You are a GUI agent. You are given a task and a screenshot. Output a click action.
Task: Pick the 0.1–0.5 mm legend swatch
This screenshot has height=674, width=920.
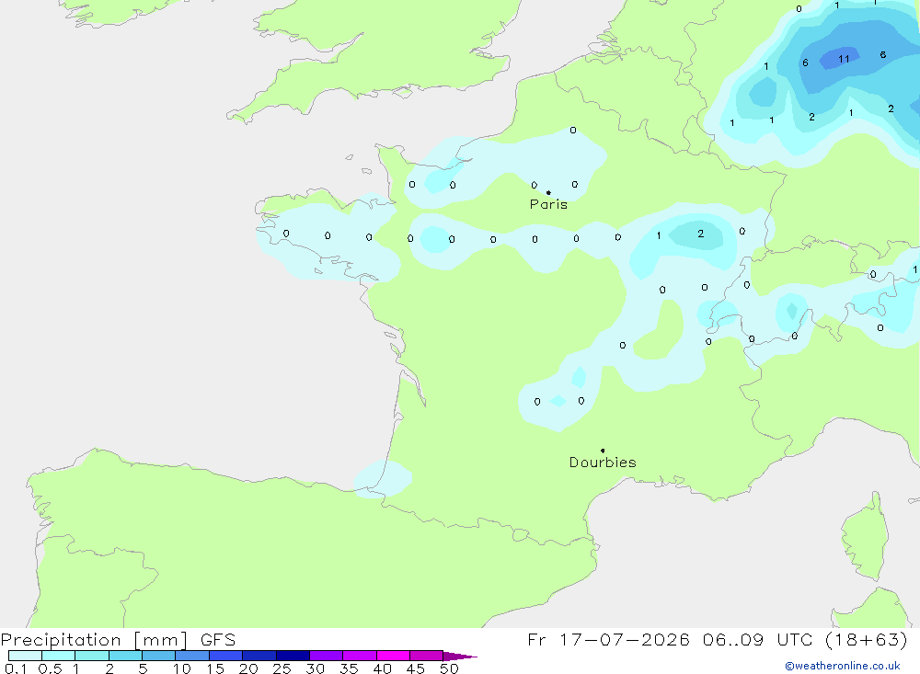pos(25,656)
